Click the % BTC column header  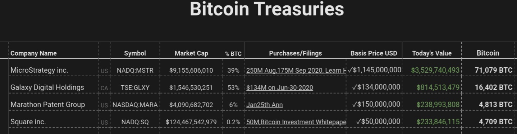233,54
